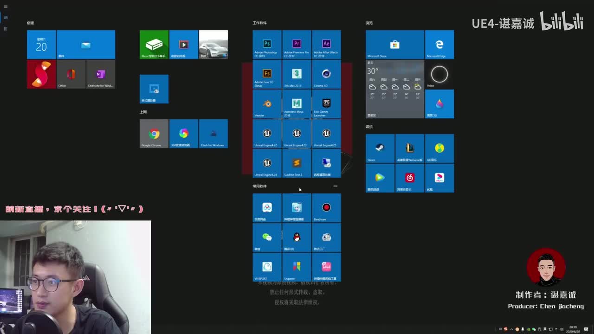
Task: Launch Adobe Premiere Pro CC 2017
Action: (297, 45)
